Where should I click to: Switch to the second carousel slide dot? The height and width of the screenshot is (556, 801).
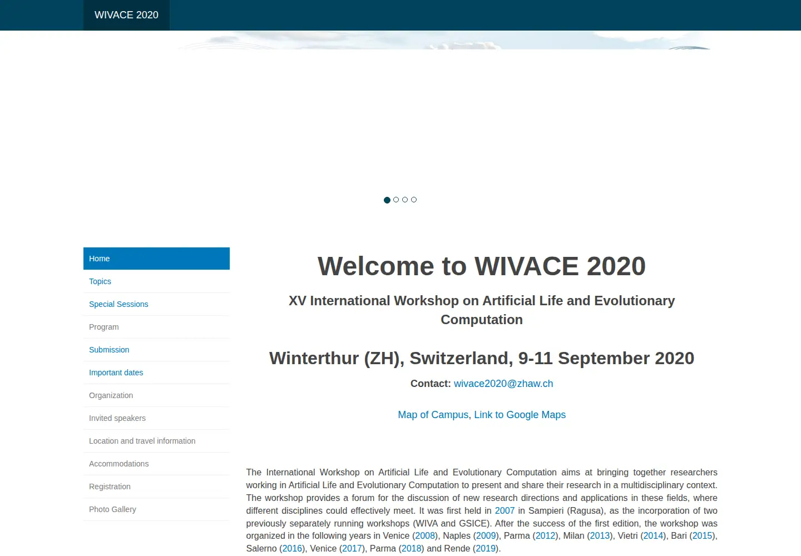coord(396,200)
